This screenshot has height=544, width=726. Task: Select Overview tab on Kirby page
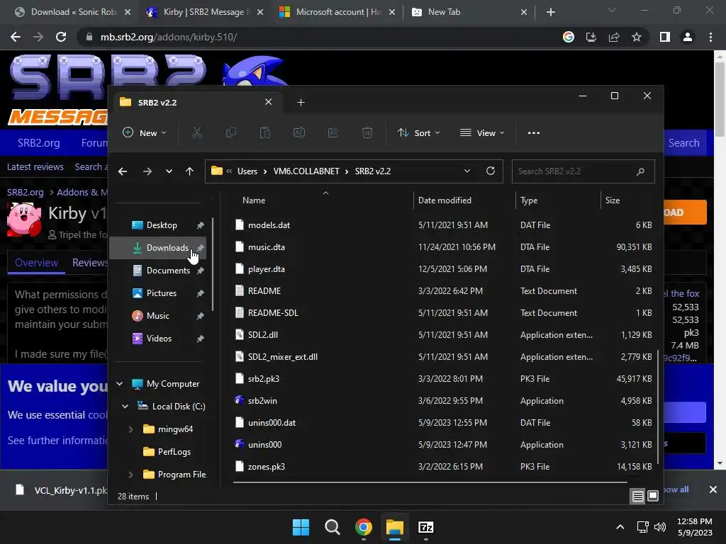pyautogui.click(x=37, y=263)
